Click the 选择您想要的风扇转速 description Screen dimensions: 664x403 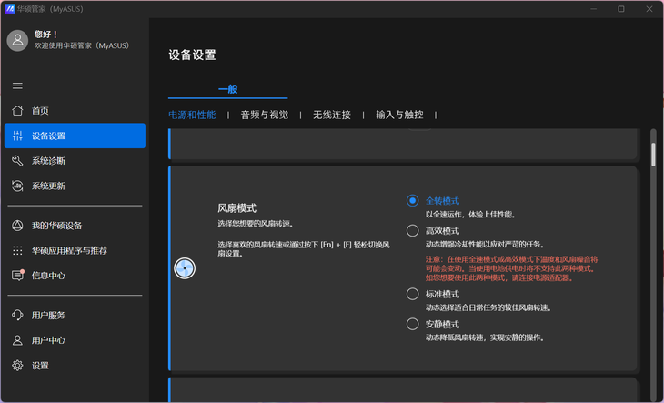[256, 224]
